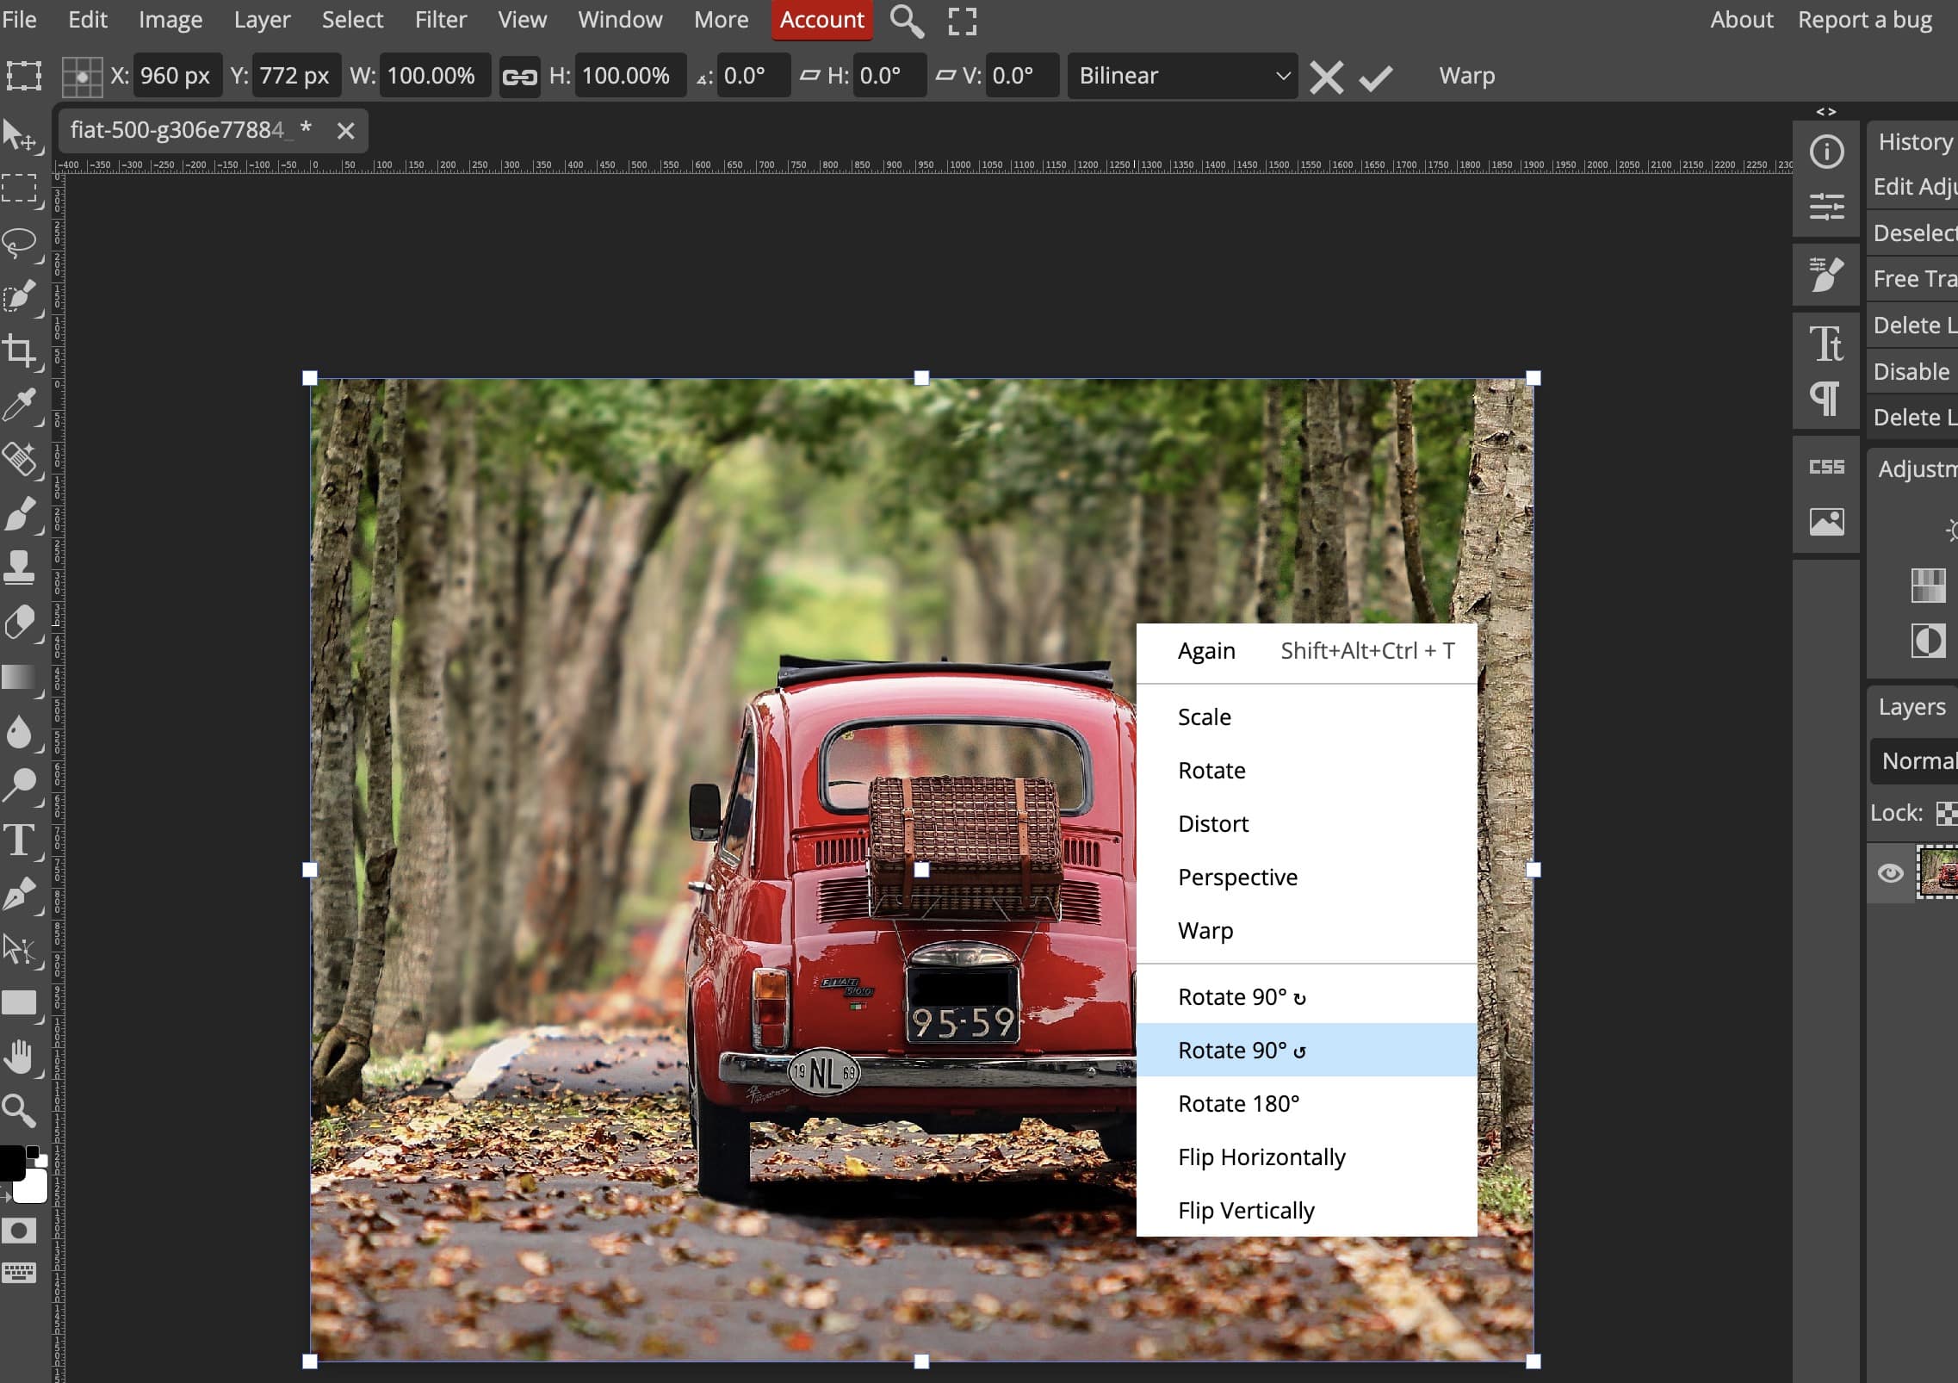Open the CSS panel
The height and width of the screenshot is (1383, 1958).
coord(1826,467)
